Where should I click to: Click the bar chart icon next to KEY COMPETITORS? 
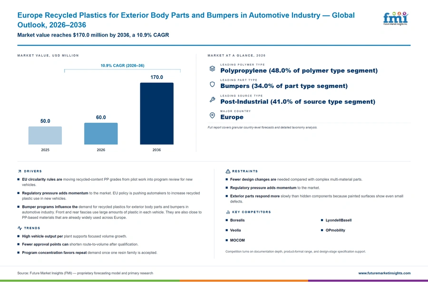click(x=228, y=212)
